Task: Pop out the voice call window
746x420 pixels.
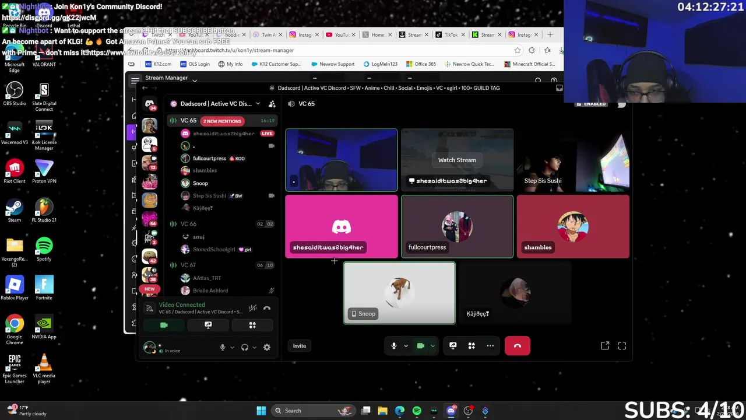Action: tap(605, 346)
